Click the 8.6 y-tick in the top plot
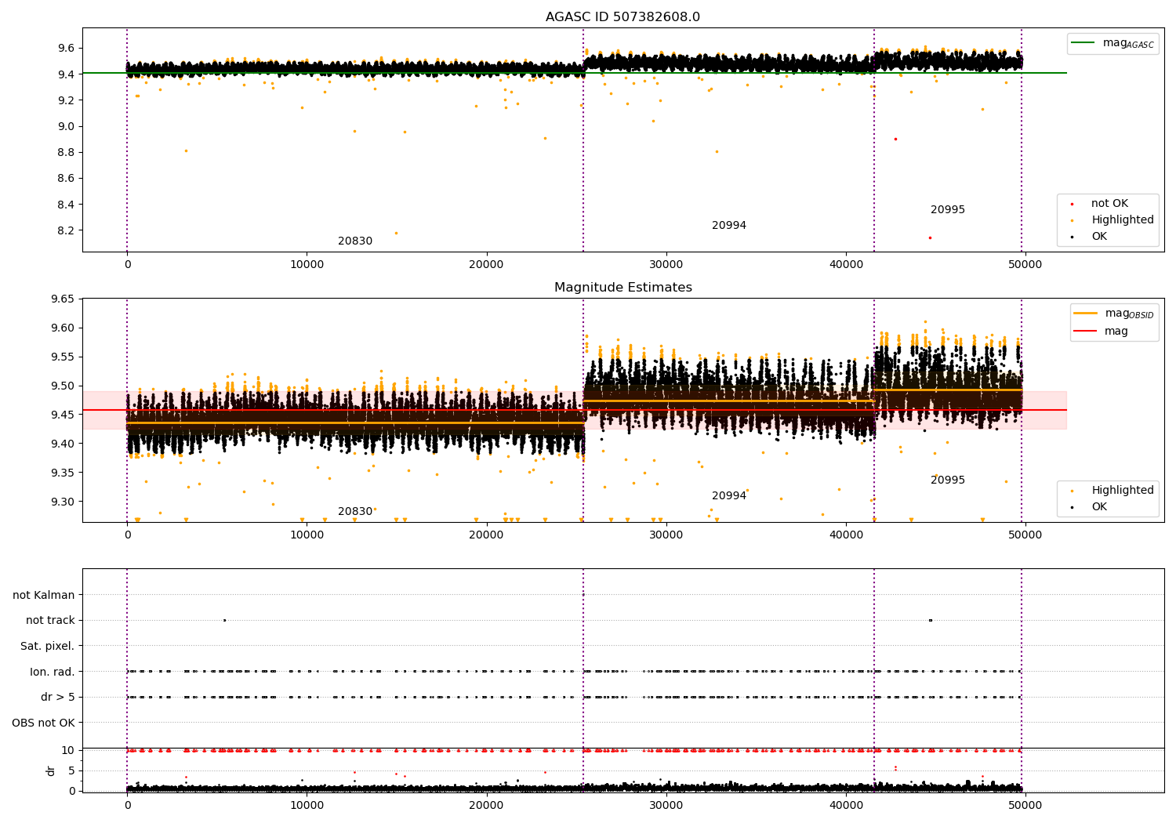This screenshot has width=1176, height=823. pyautogui.click(x=65, y=179)
